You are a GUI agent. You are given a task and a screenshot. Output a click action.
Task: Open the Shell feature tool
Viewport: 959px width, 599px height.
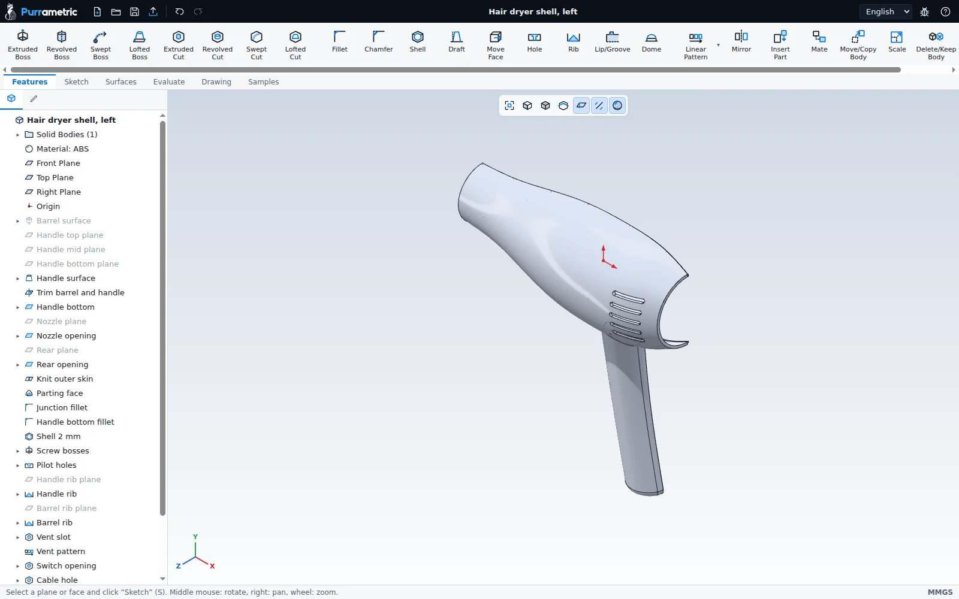(418, 41)
